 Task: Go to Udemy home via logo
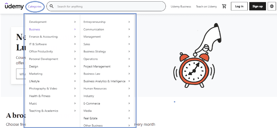[14, 6]
